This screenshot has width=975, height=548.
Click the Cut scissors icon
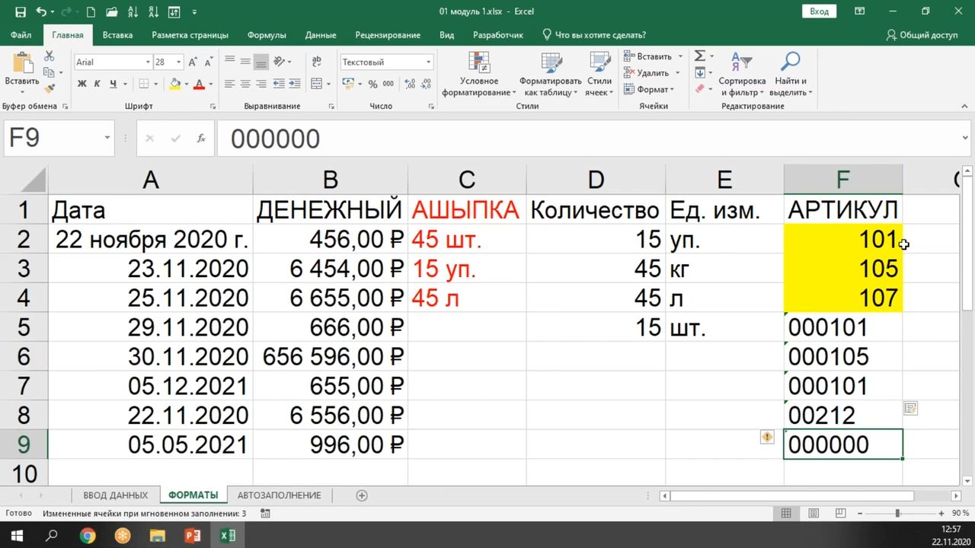click(50, 56)
